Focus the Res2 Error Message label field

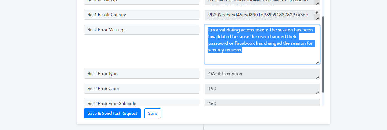click(141, 30)
